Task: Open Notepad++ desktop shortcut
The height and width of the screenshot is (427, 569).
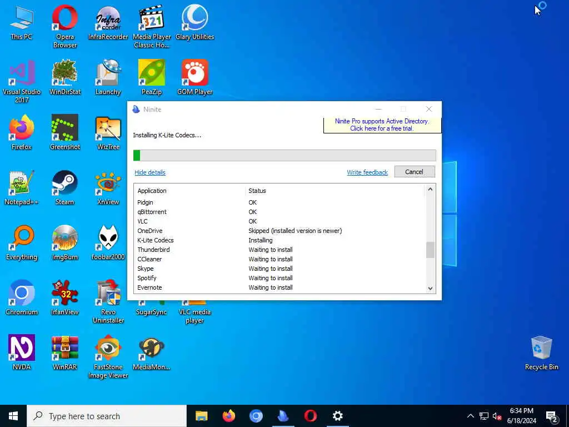Action: click(x=22, y=187)
